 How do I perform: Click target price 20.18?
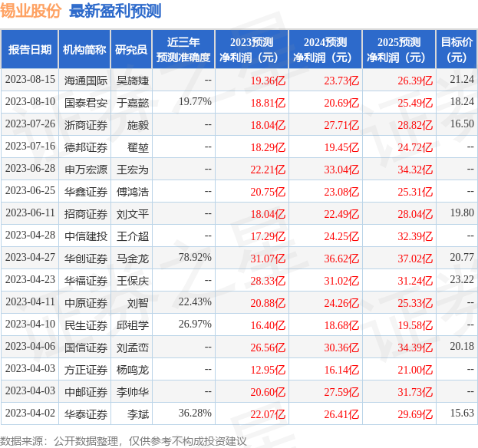(x=462, y=346)
